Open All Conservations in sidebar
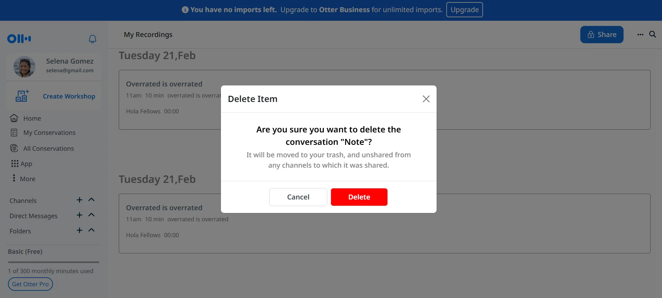Screen dimensions: 662x298 click(x=48, y=149)
